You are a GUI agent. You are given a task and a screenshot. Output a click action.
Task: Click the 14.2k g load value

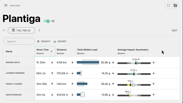tap(106, 73)
